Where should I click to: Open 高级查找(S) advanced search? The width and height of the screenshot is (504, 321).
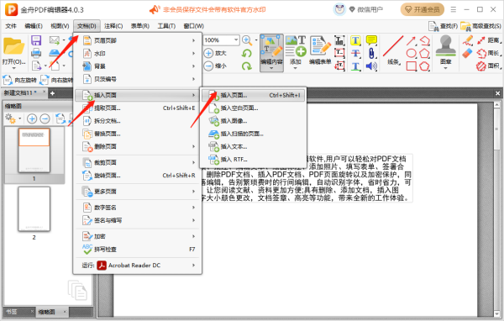point(480,26)
